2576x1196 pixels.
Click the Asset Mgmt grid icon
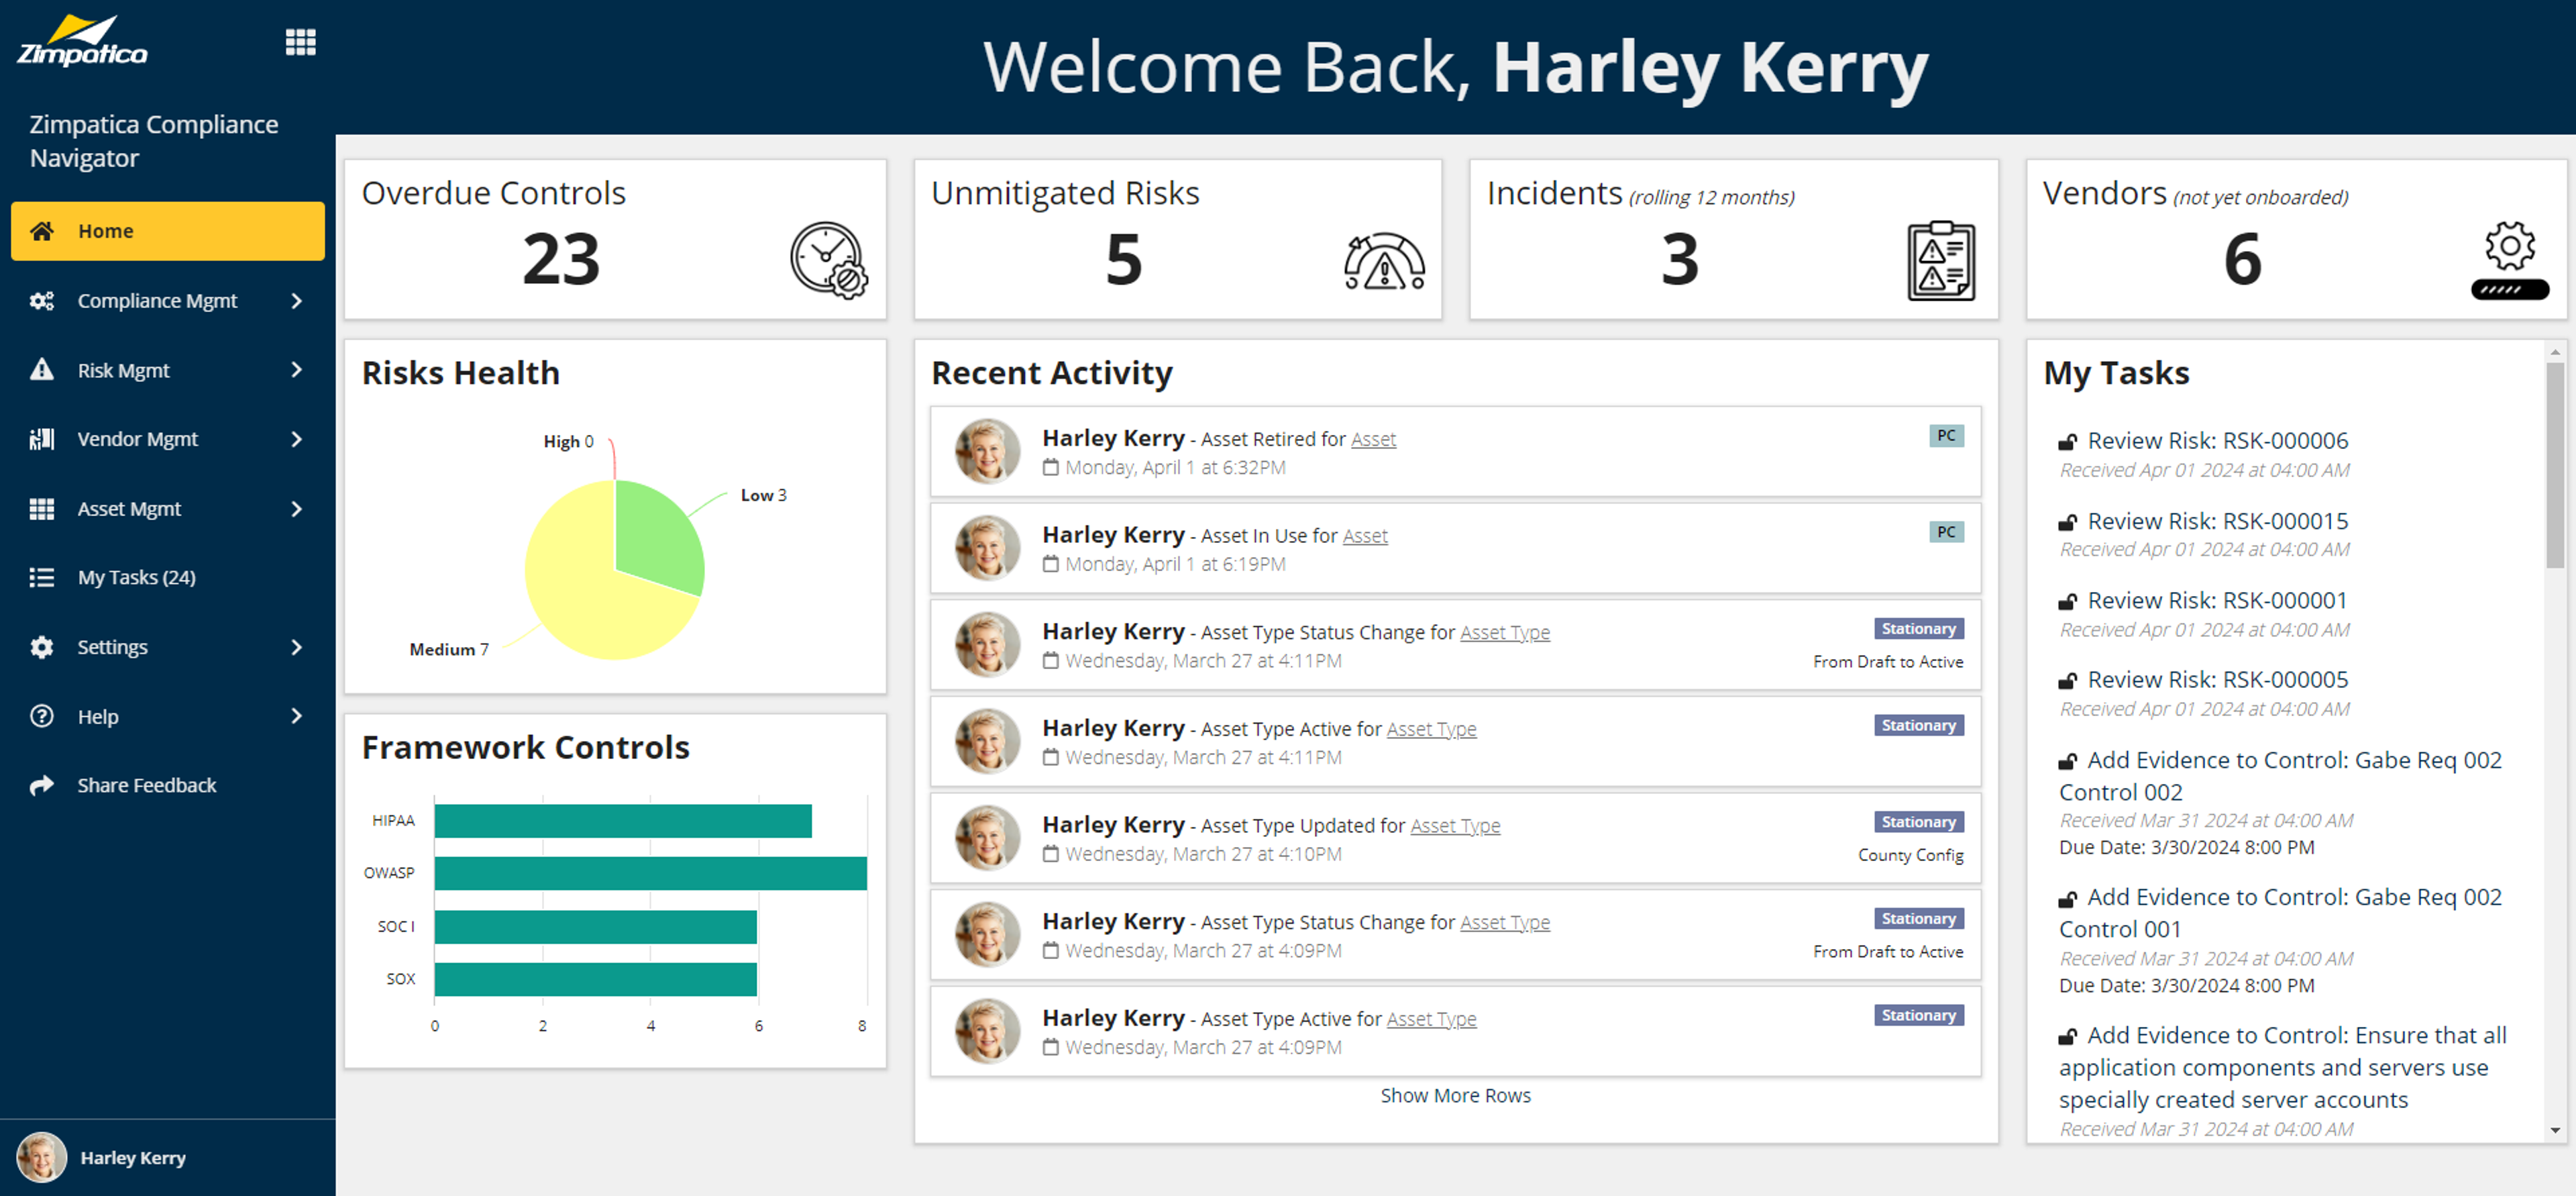42,509
